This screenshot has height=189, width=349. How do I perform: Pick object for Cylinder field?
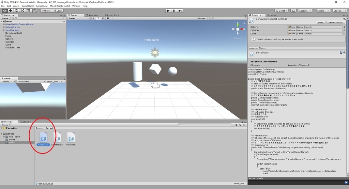[344, 30]
